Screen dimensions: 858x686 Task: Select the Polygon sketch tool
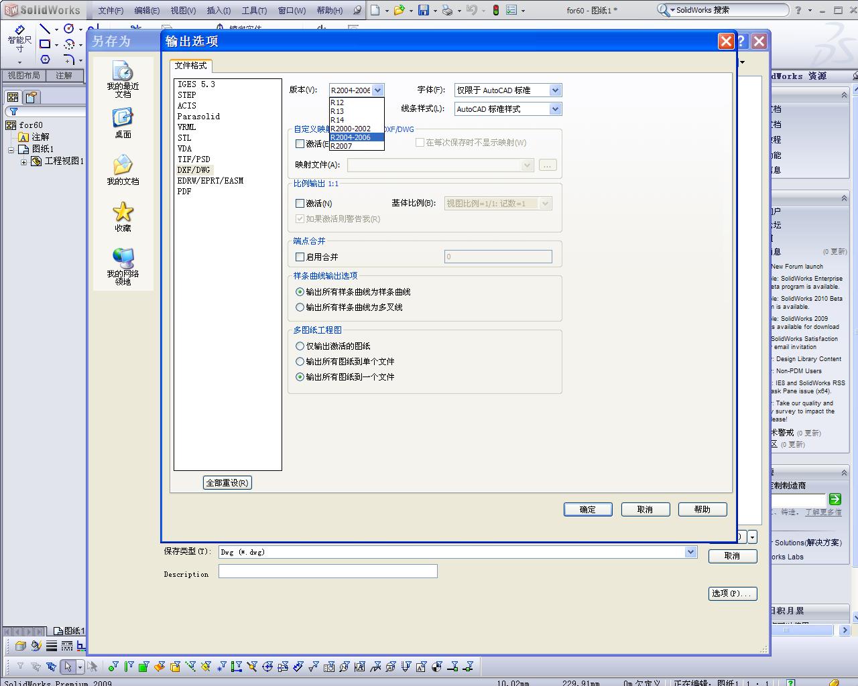point(45,60)
